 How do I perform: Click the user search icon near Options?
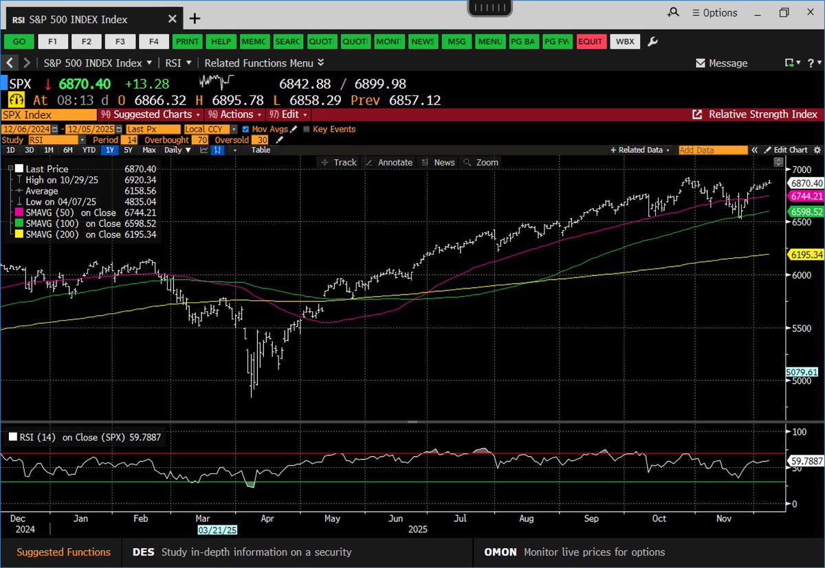(x=673, y=12)
